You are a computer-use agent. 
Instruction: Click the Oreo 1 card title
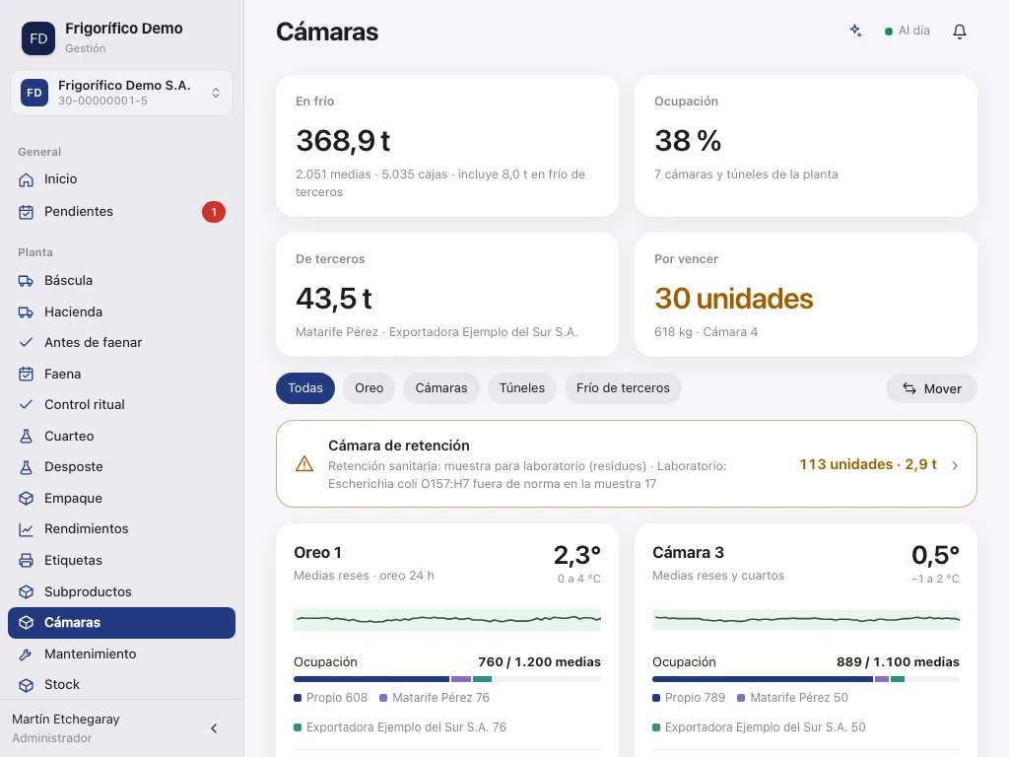point(318,553)
